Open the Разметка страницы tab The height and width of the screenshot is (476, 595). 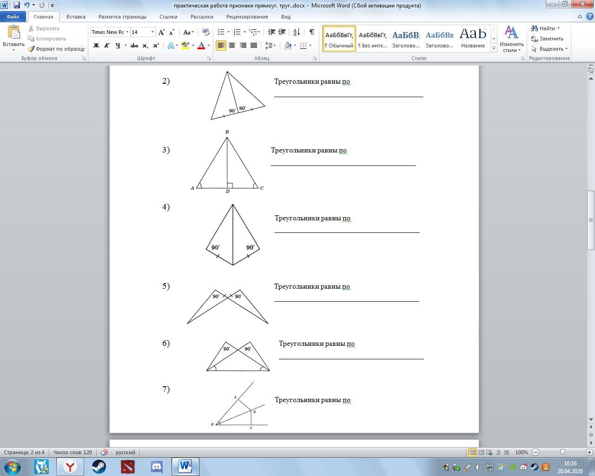(x=122, y=17)
